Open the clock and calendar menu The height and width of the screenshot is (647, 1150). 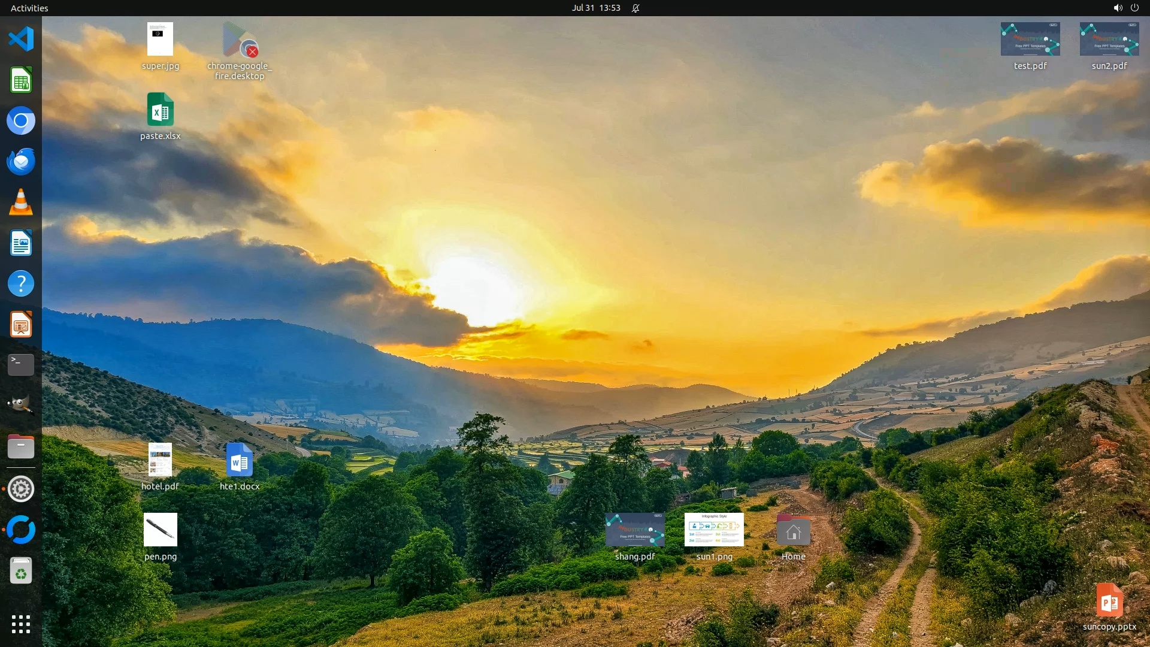[595, 8]
